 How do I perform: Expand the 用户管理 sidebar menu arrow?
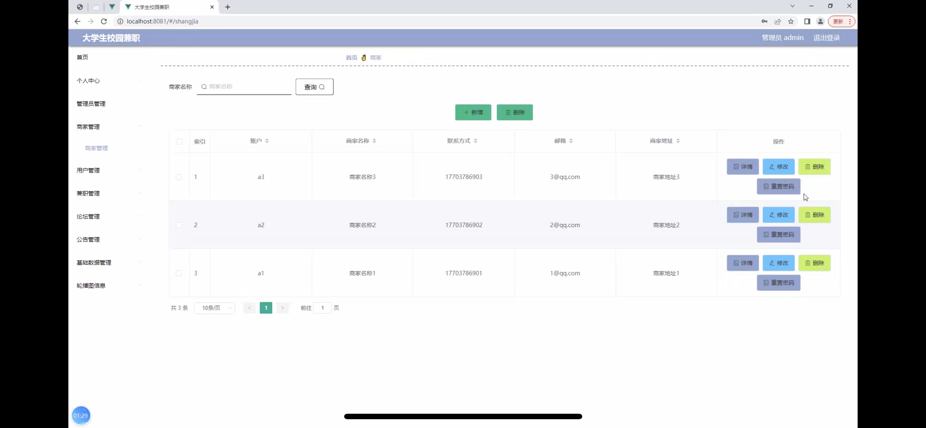tap(140, 170)
